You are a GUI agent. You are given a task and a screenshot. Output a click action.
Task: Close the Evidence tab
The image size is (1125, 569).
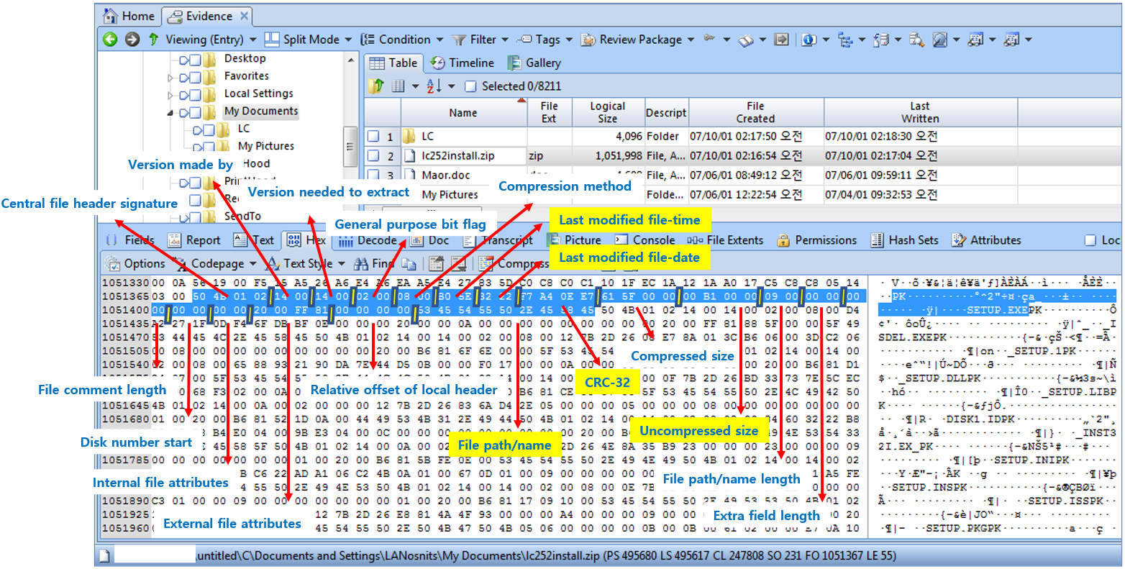pyautogui.click(x=244, y=16)
